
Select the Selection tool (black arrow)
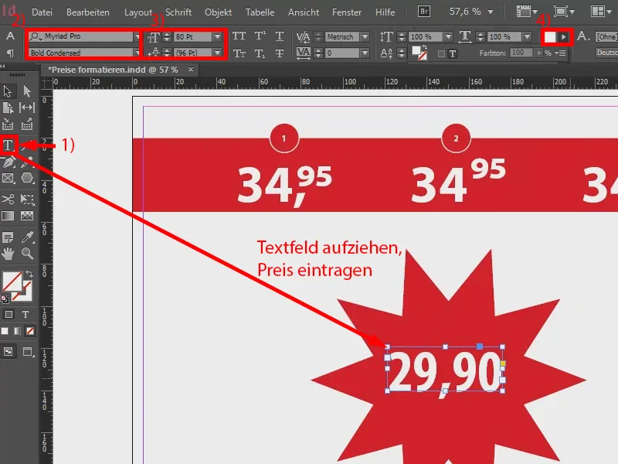pyautogui.click(x=8, y=91)
